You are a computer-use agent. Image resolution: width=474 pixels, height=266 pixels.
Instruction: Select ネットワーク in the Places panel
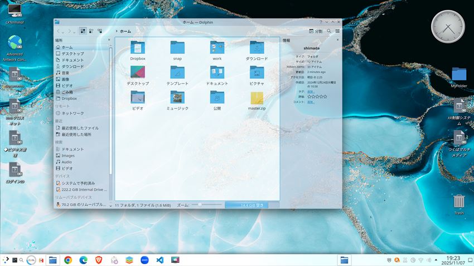pyautogui.click(x=81, y=113)
